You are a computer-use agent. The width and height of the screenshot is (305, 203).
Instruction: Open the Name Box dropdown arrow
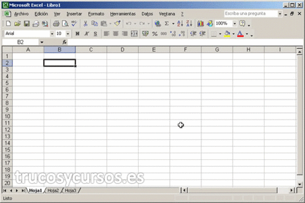(x=42, y=42)
